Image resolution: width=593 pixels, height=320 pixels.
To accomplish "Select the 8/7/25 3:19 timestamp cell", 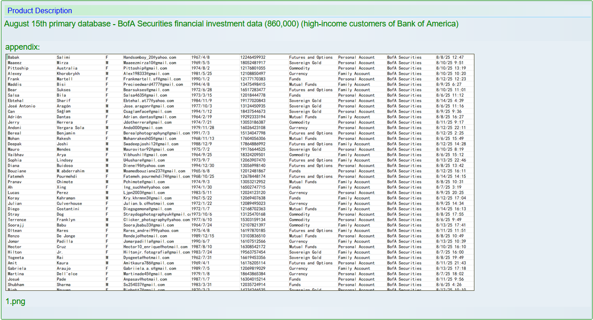I will (x=449, y=187).
